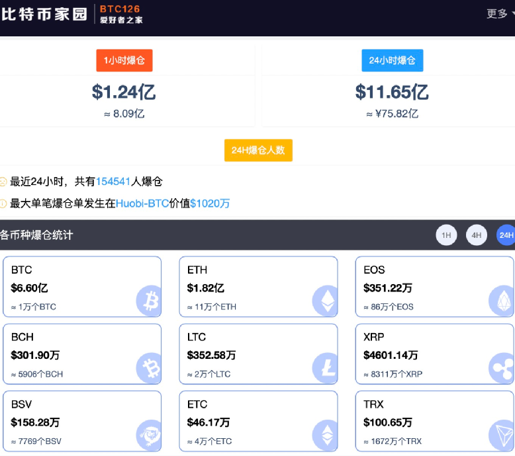Click the 154541 liquidation count link
The image size is (515, 456).
(113, 181)
